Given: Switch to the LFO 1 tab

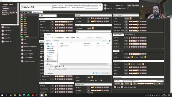Looking at the screenshot, I should pos(116,51).
